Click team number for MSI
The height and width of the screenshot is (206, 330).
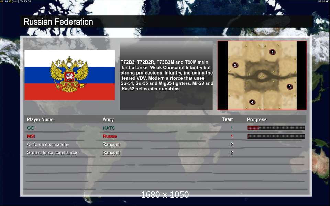pyautogui.click(x=232, y=136)
